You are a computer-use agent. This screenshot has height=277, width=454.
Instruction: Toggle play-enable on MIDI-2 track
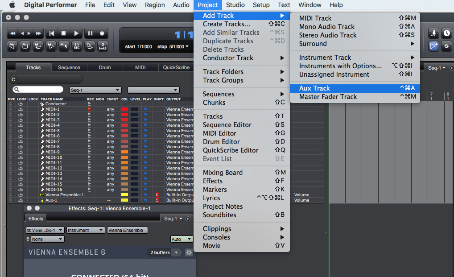click(x=146, y=115)
